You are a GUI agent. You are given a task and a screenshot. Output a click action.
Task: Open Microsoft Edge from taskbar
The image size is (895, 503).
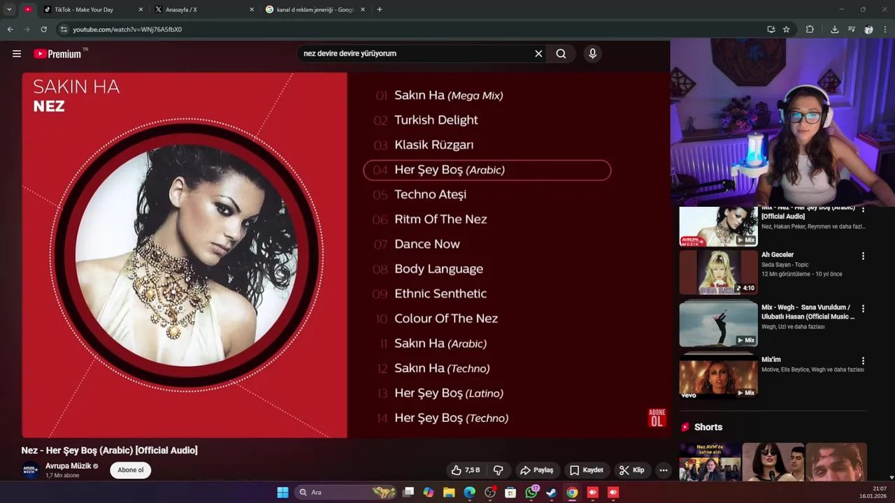(x=470, y=493)
